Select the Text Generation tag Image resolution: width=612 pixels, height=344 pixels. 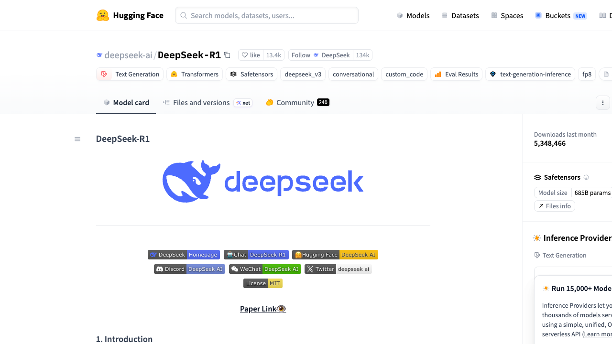130,74
